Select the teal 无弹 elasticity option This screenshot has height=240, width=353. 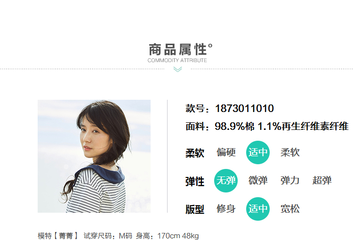coord(226,181)
